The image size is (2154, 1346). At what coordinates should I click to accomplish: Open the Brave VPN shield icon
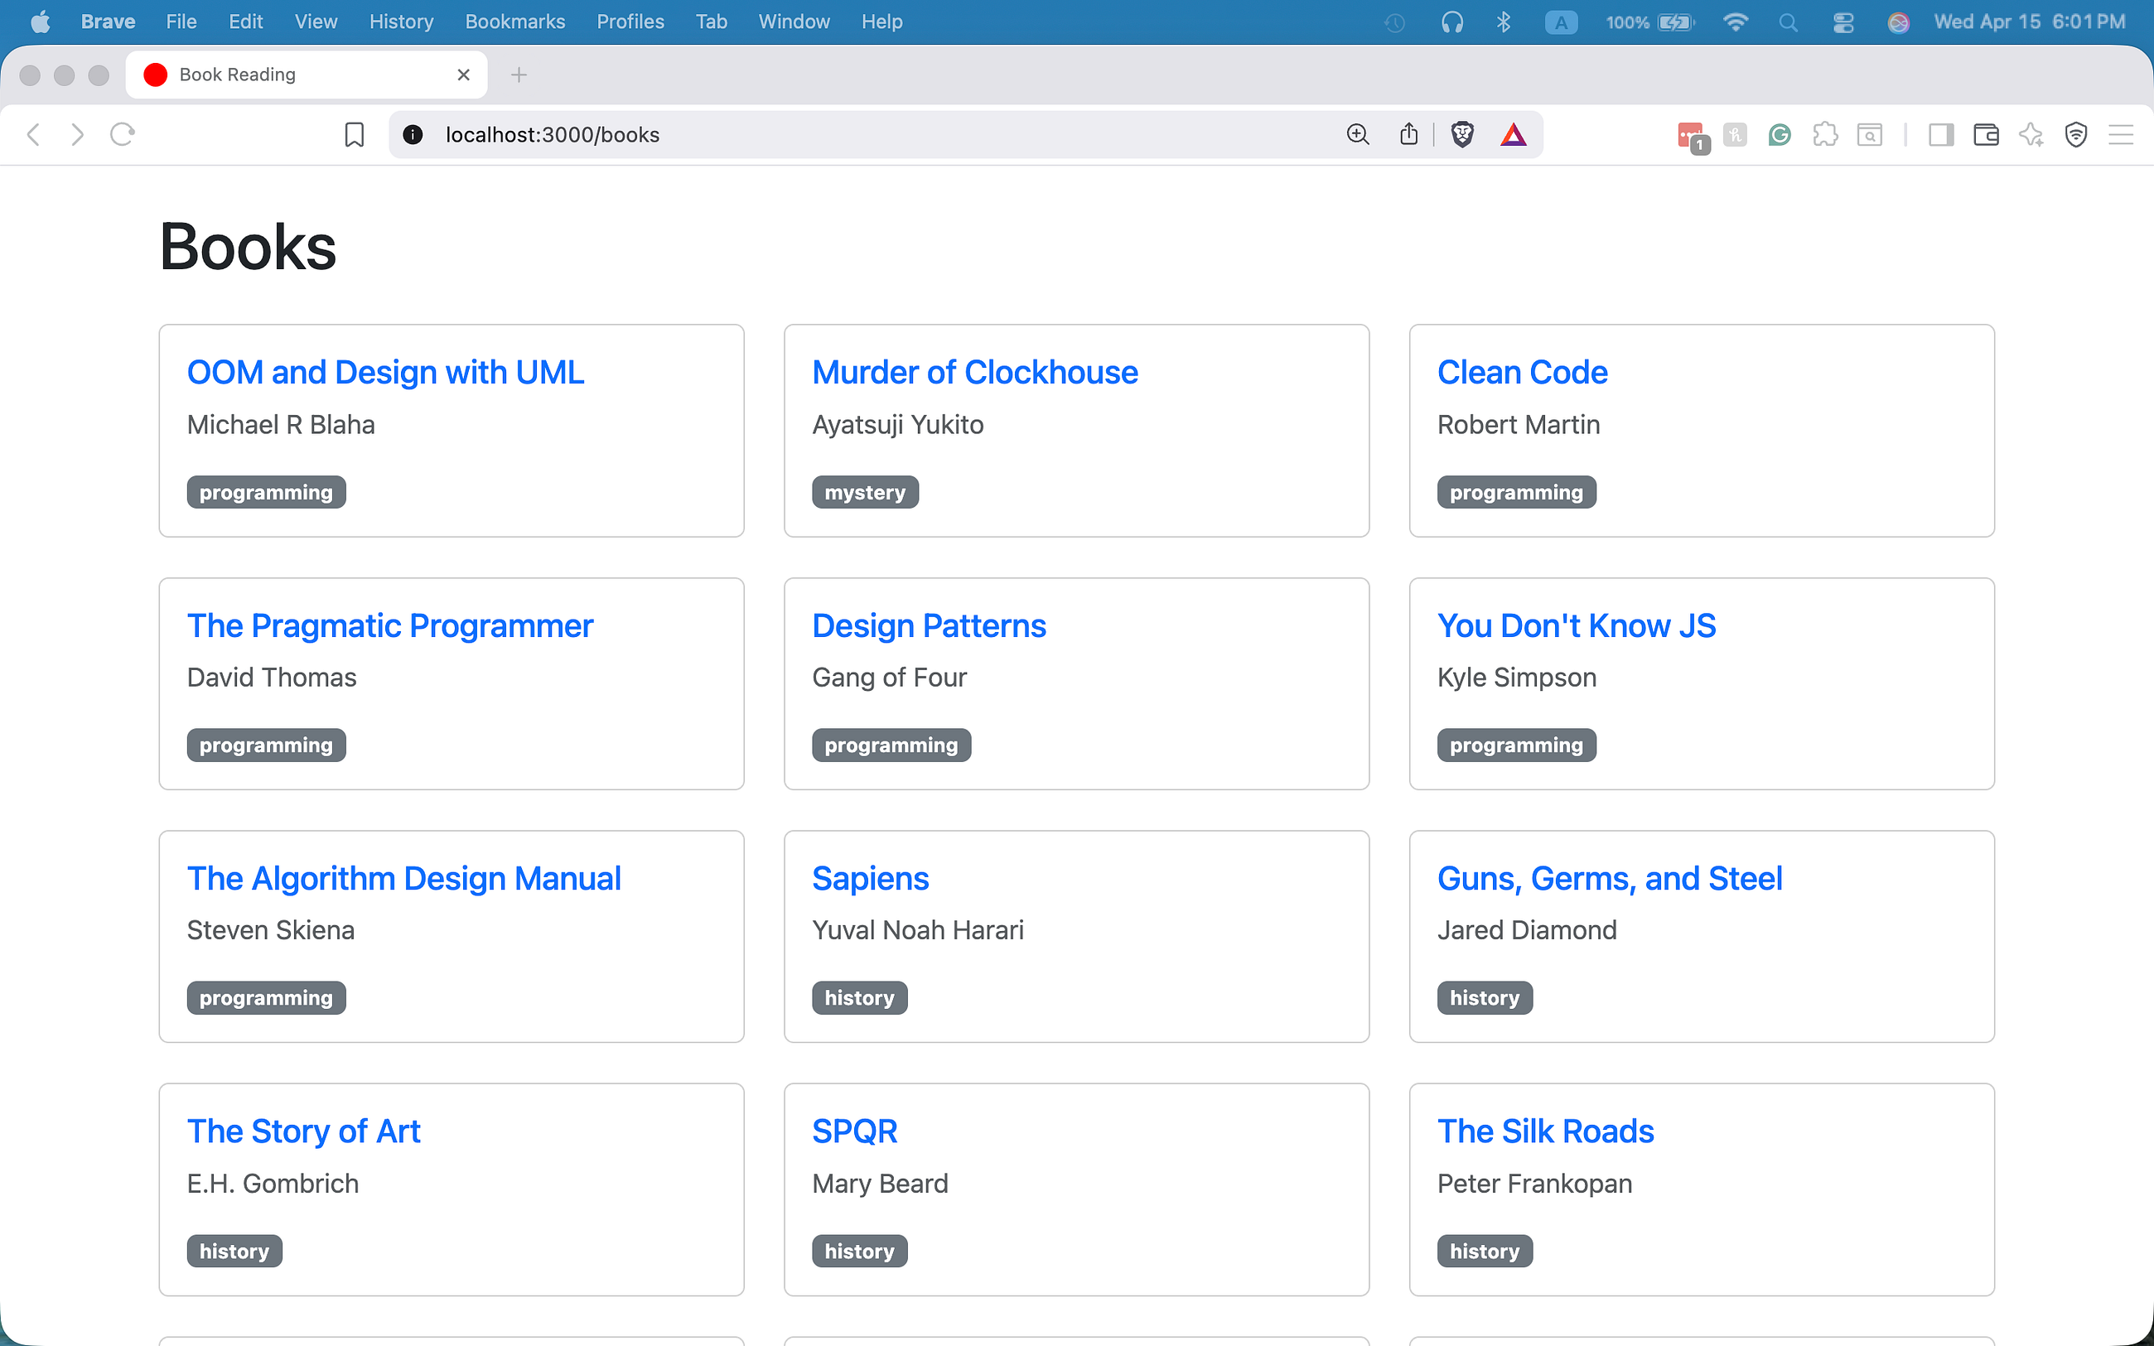tap(2077, 134)
